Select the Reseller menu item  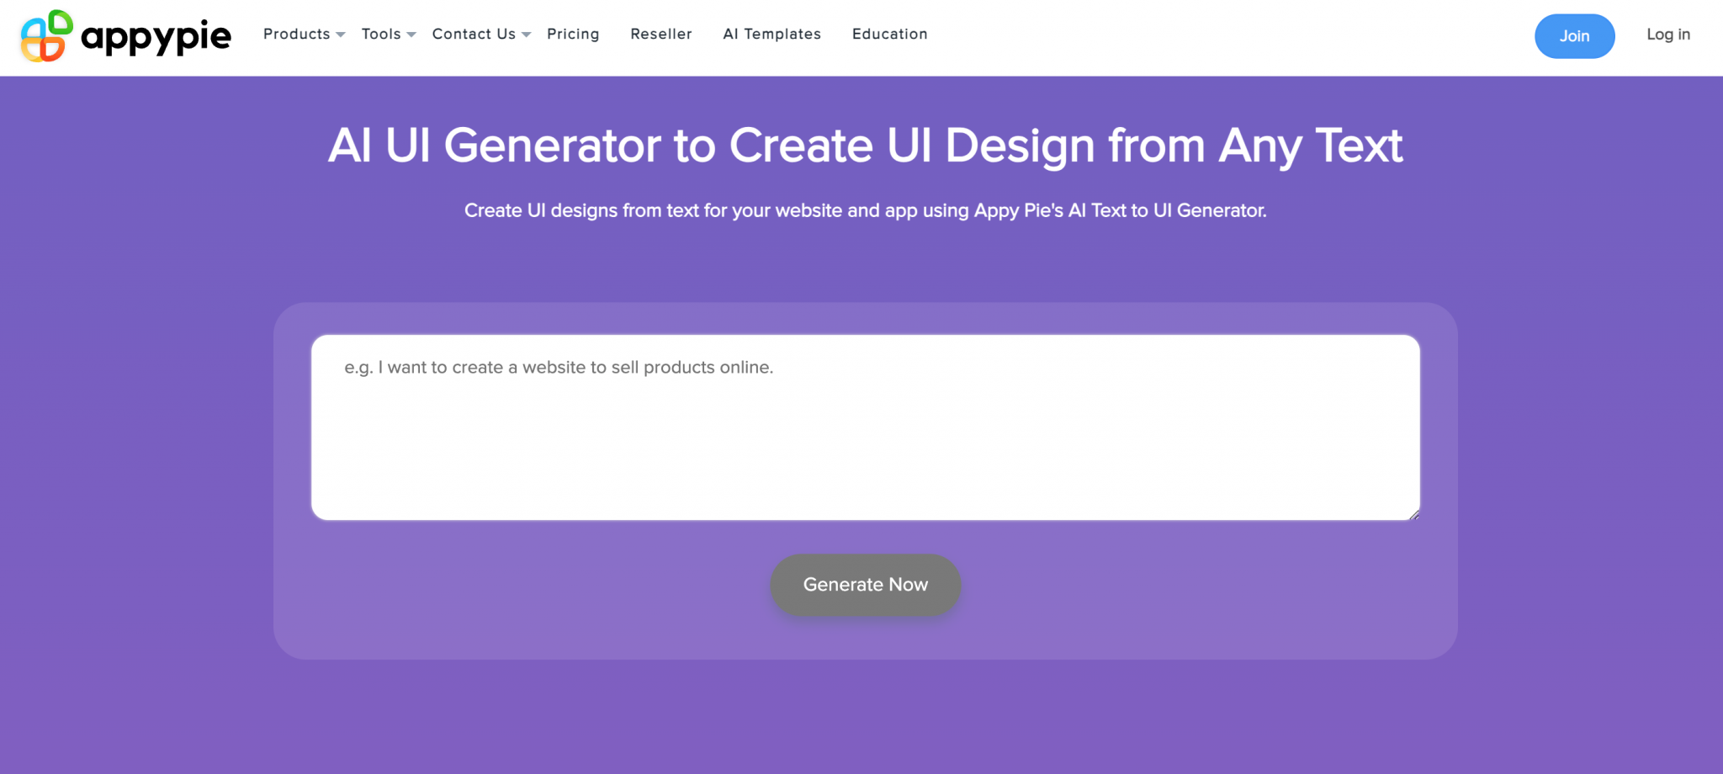tap(661, 34)
